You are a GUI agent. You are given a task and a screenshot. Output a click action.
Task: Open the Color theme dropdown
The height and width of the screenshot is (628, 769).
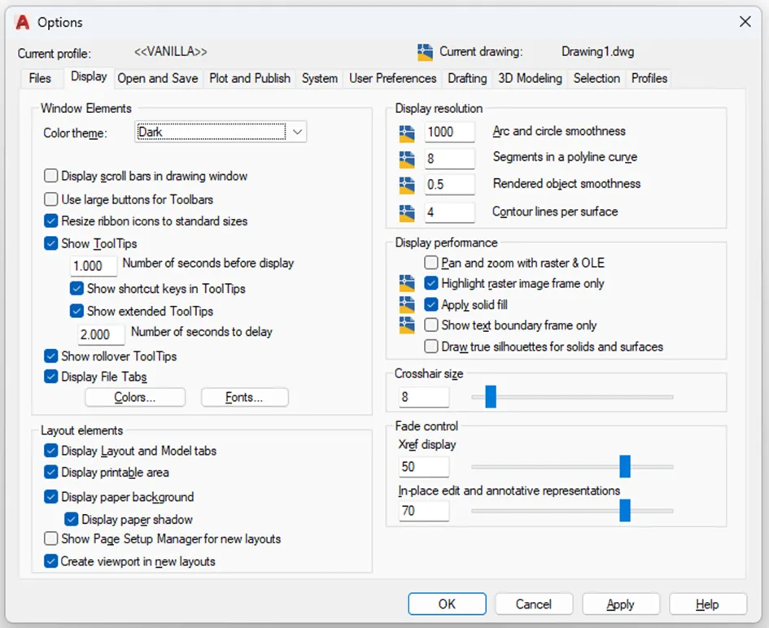point(296,131)
